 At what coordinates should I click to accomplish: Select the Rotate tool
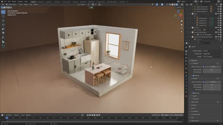coord(3,25)
